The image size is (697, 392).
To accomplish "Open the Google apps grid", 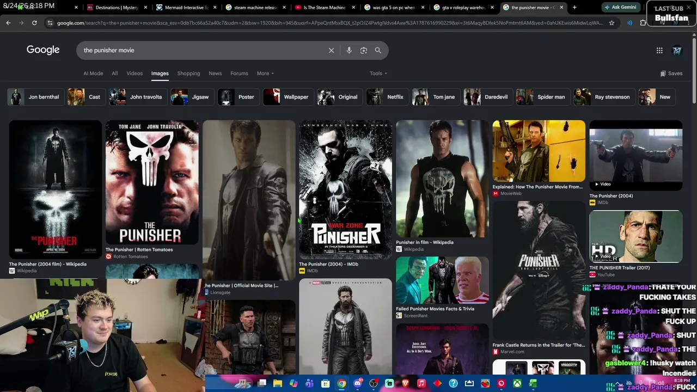I will [x=659, y=50].
